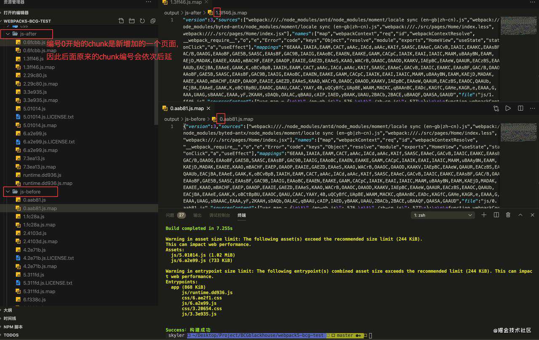The image size is (539, 340).
Task: Click the terminal command prompt input
Action: (370, 335)
